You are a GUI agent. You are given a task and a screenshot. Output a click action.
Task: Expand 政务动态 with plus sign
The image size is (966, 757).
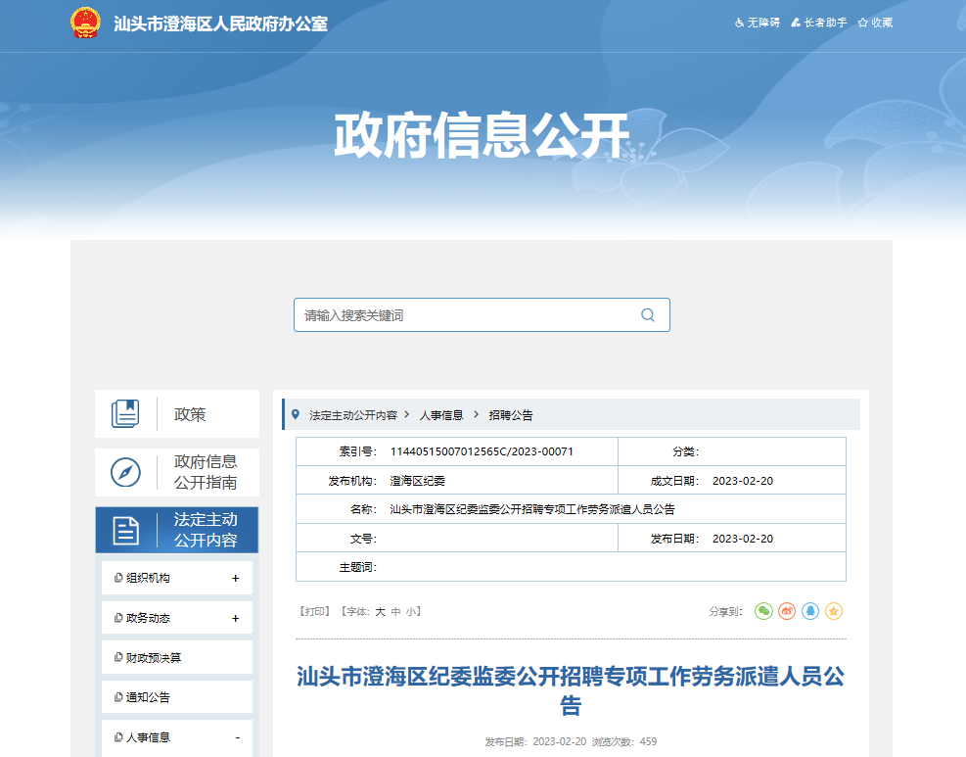[x=235, y=619]
